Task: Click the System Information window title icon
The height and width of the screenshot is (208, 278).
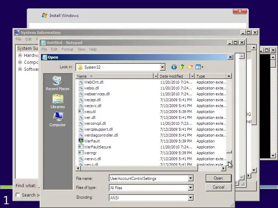Action: tap(17, 32)
